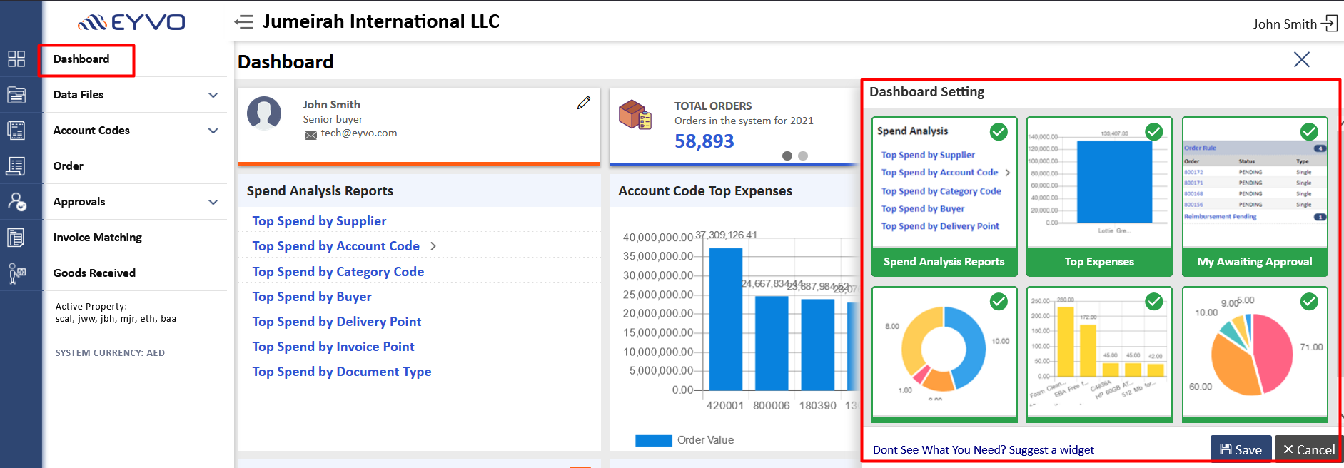This screenshot has height=468, width=1344.
Task: Expand the Account Codes menu chevron
Action: pyautogui.click(x=213, y=131)
